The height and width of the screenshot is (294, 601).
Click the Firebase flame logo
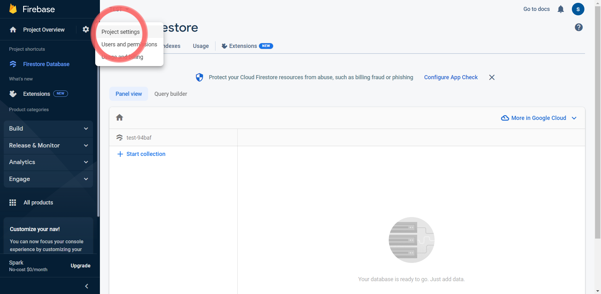[x=13, y=9]
